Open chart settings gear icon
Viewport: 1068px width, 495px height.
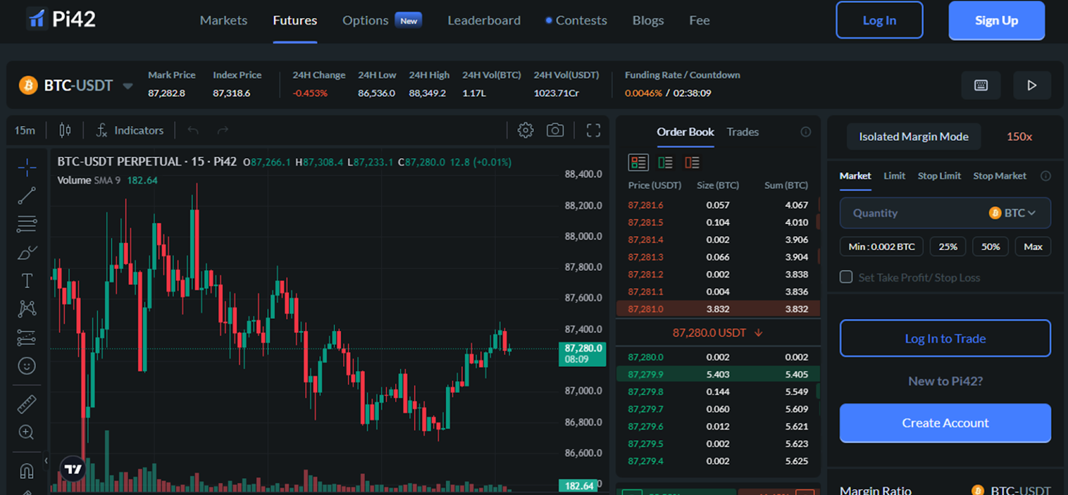coord(525,130)
